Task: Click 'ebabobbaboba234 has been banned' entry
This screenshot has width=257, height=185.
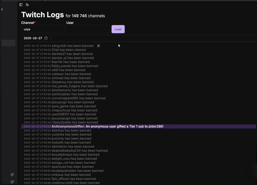Action: 80,151
